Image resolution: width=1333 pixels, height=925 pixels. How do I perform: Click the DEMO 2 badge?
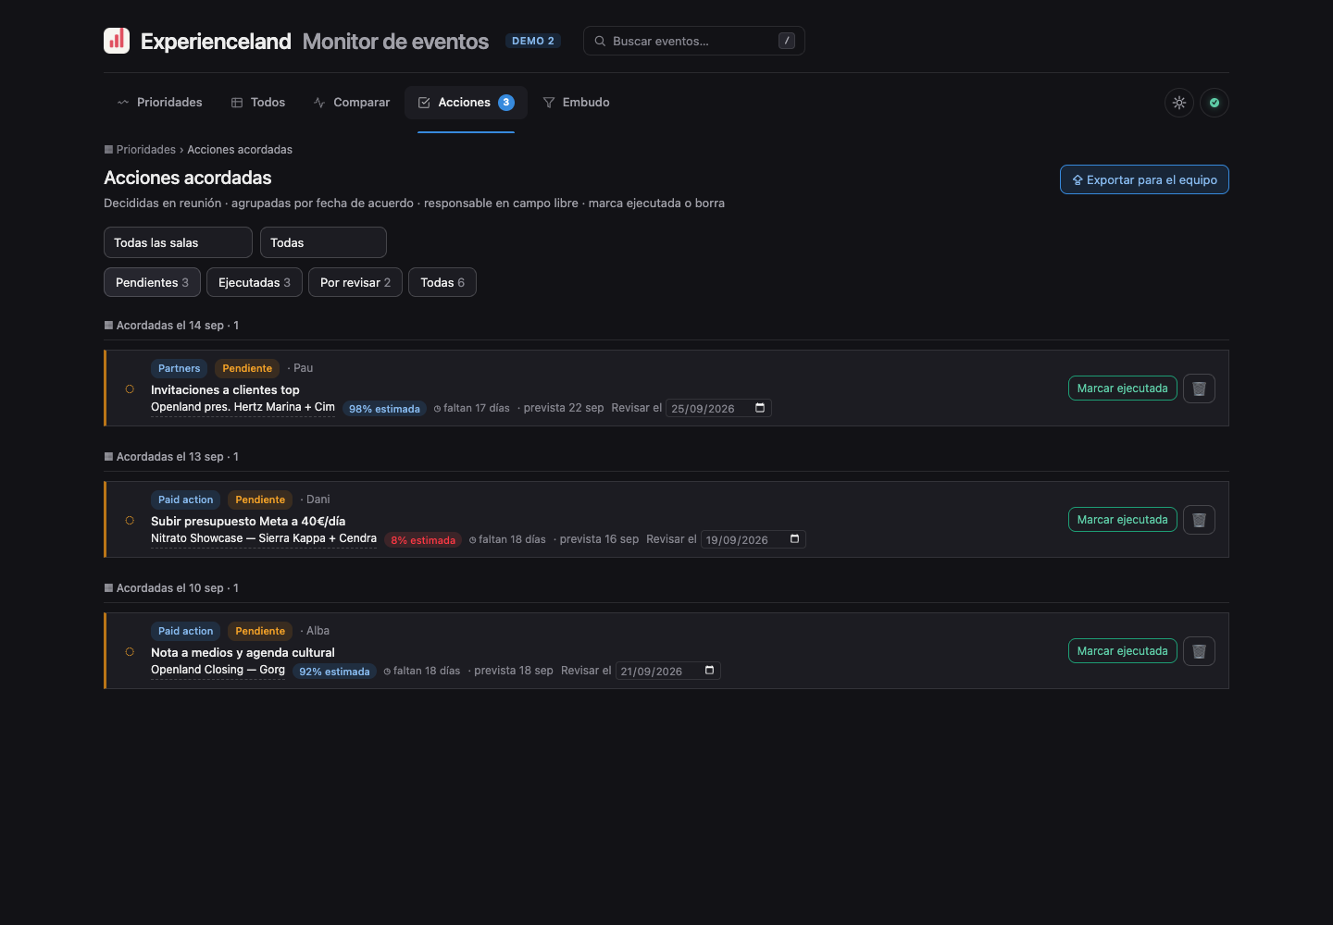533,41
